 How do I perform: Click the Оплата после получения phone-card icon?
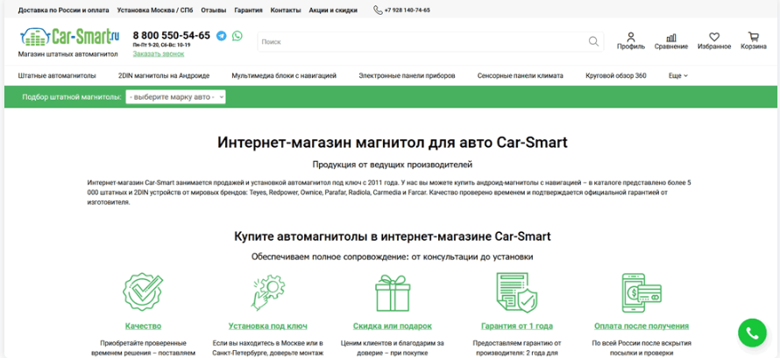(x=642, y=292)
